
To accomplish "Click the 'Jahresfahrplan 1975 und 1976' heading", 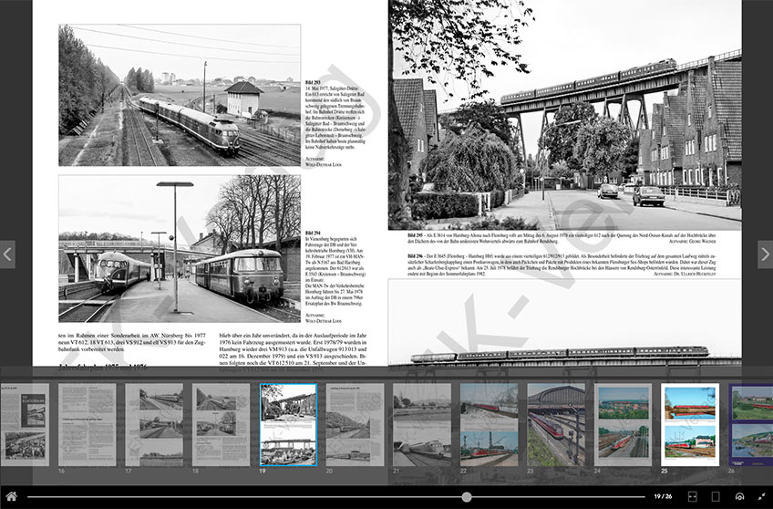I will pyautogui.click(x=103, y=368).
